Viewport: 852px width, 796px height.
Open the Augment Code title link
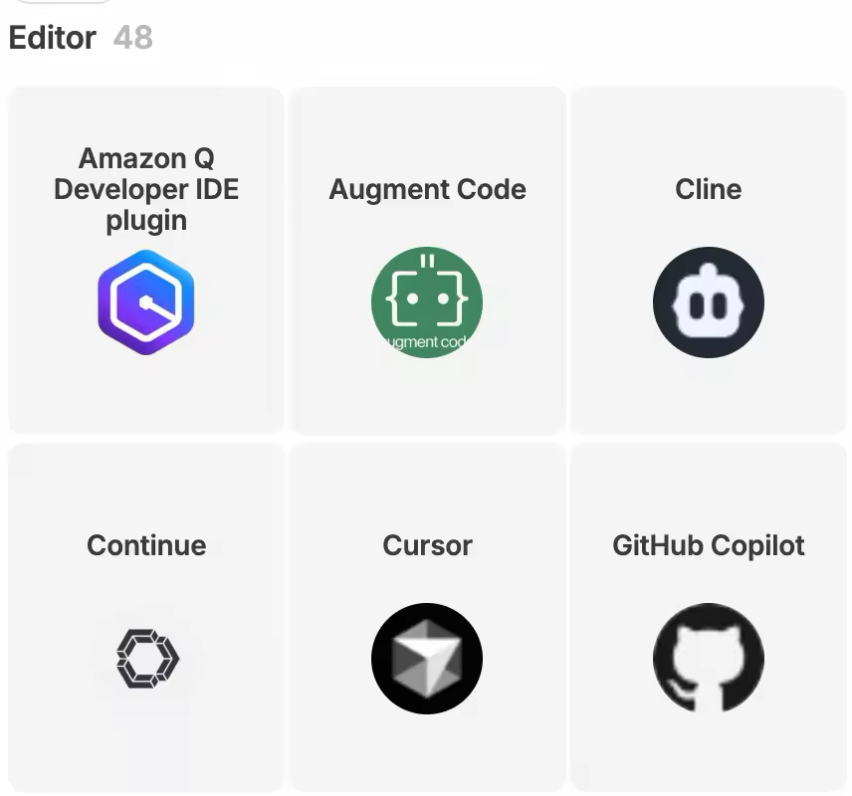tap(427, 189)
